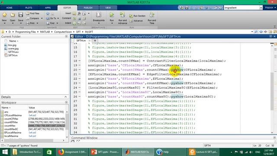The height and width of the screenshot is (156, 277).
Task: Select the countEFMax workspace variable
Action: point(11,122)
